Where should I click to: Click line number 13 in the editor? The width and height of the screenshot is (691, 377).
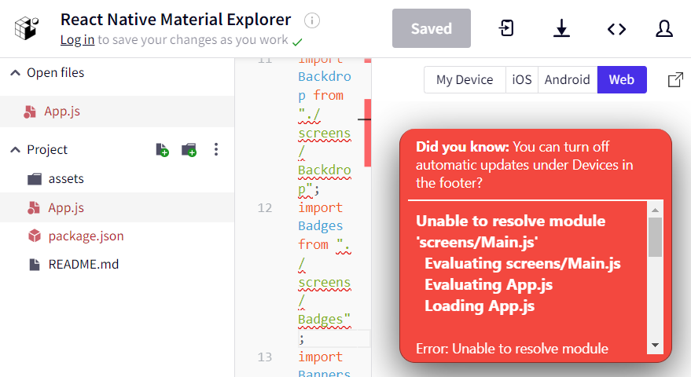265,357
